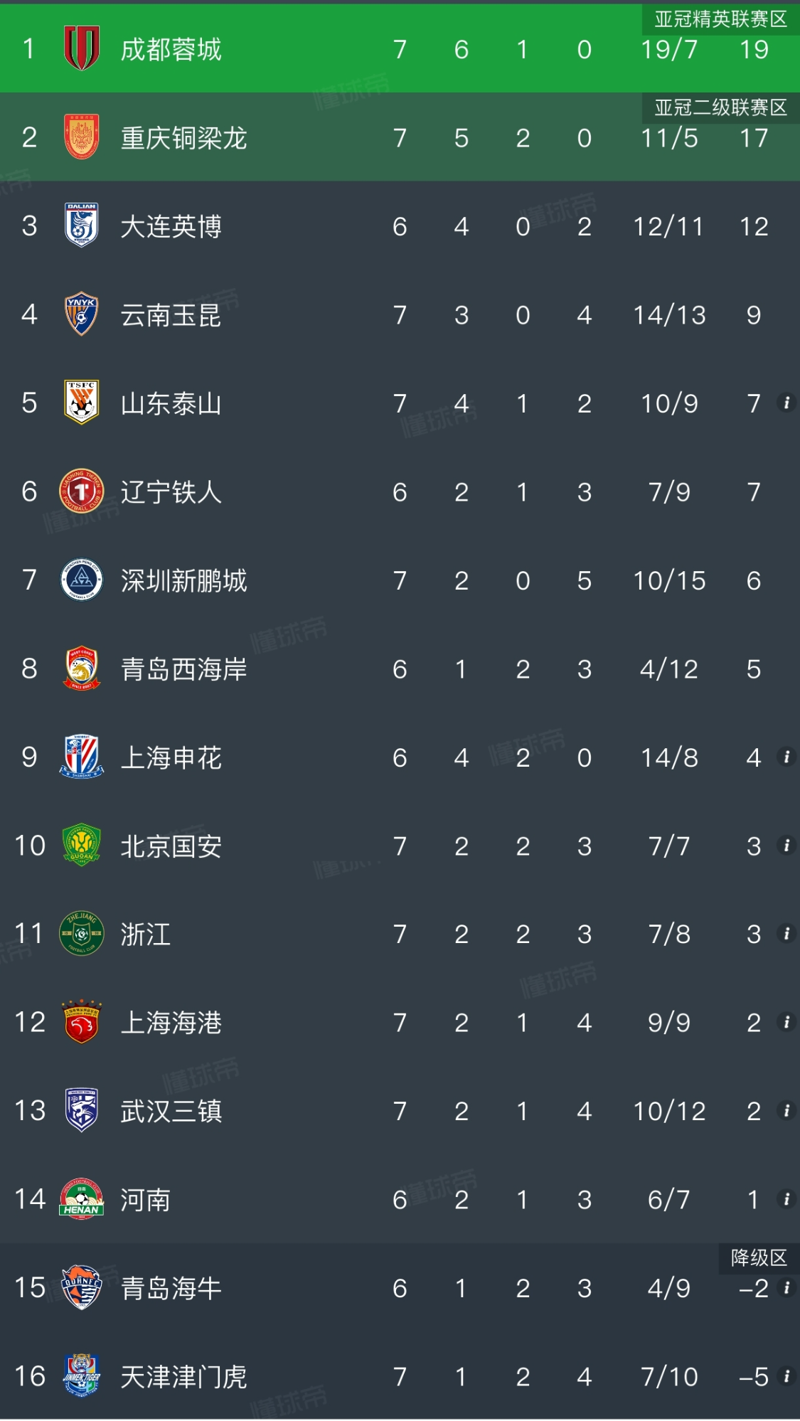Open the Shandong Taishan (山东泰山) crest
Screen dimensions: 800x1421
pyautogui.click(x=81, y=403)
